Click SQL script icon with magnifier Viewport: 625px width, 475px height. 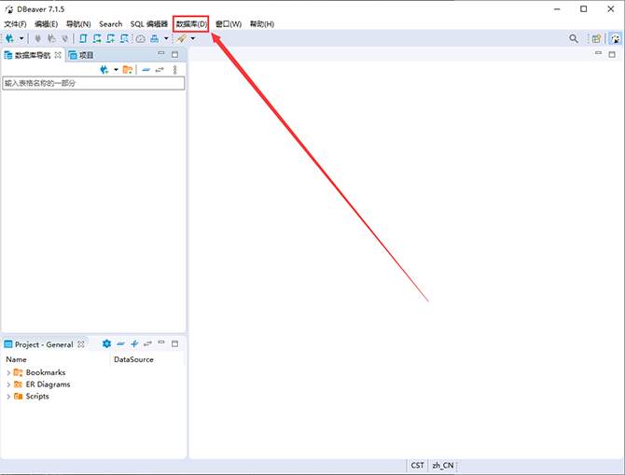pyautogui.click(x=124, y=38)
